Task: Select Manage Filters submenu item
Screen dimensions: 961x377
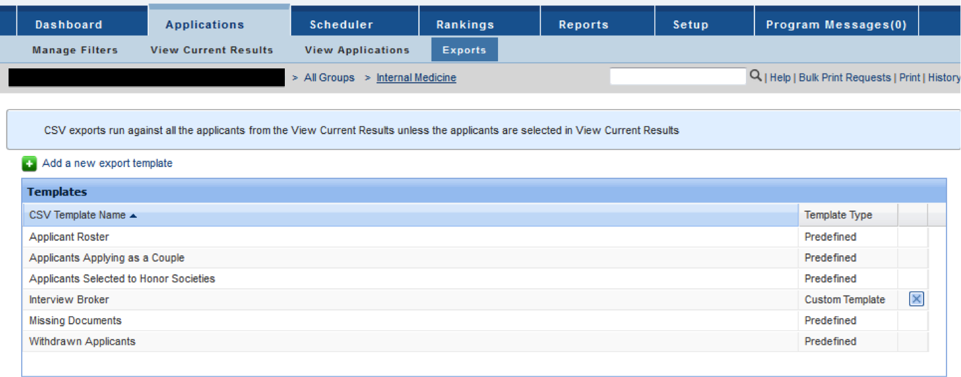Action: tap(75, 50)
